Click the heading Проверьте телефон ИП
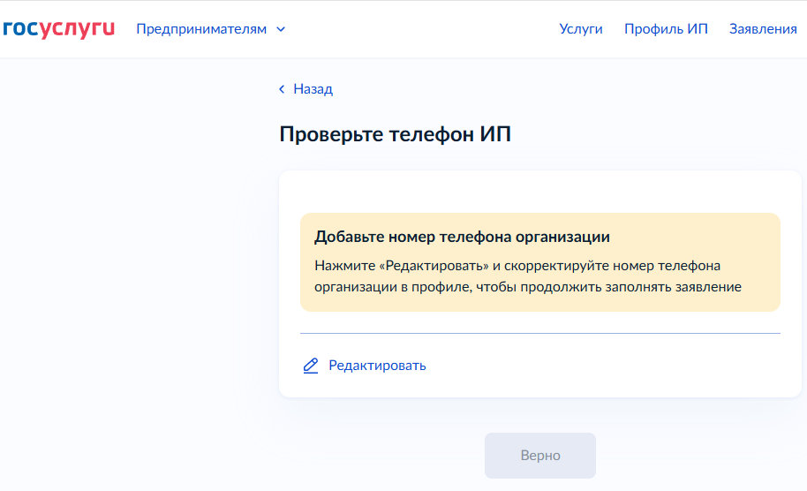 coord(395,134)
